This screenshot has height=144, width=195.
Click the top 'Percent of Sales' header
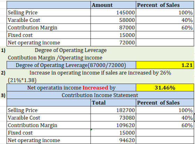pyautogui.click(x=165, y=5)
